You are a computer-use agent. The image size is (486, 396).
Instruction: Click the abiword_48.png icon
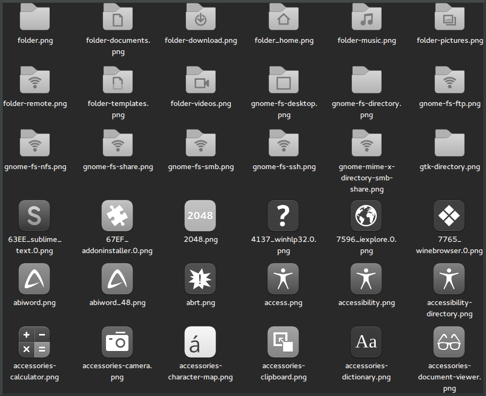[x=117, y=279]
